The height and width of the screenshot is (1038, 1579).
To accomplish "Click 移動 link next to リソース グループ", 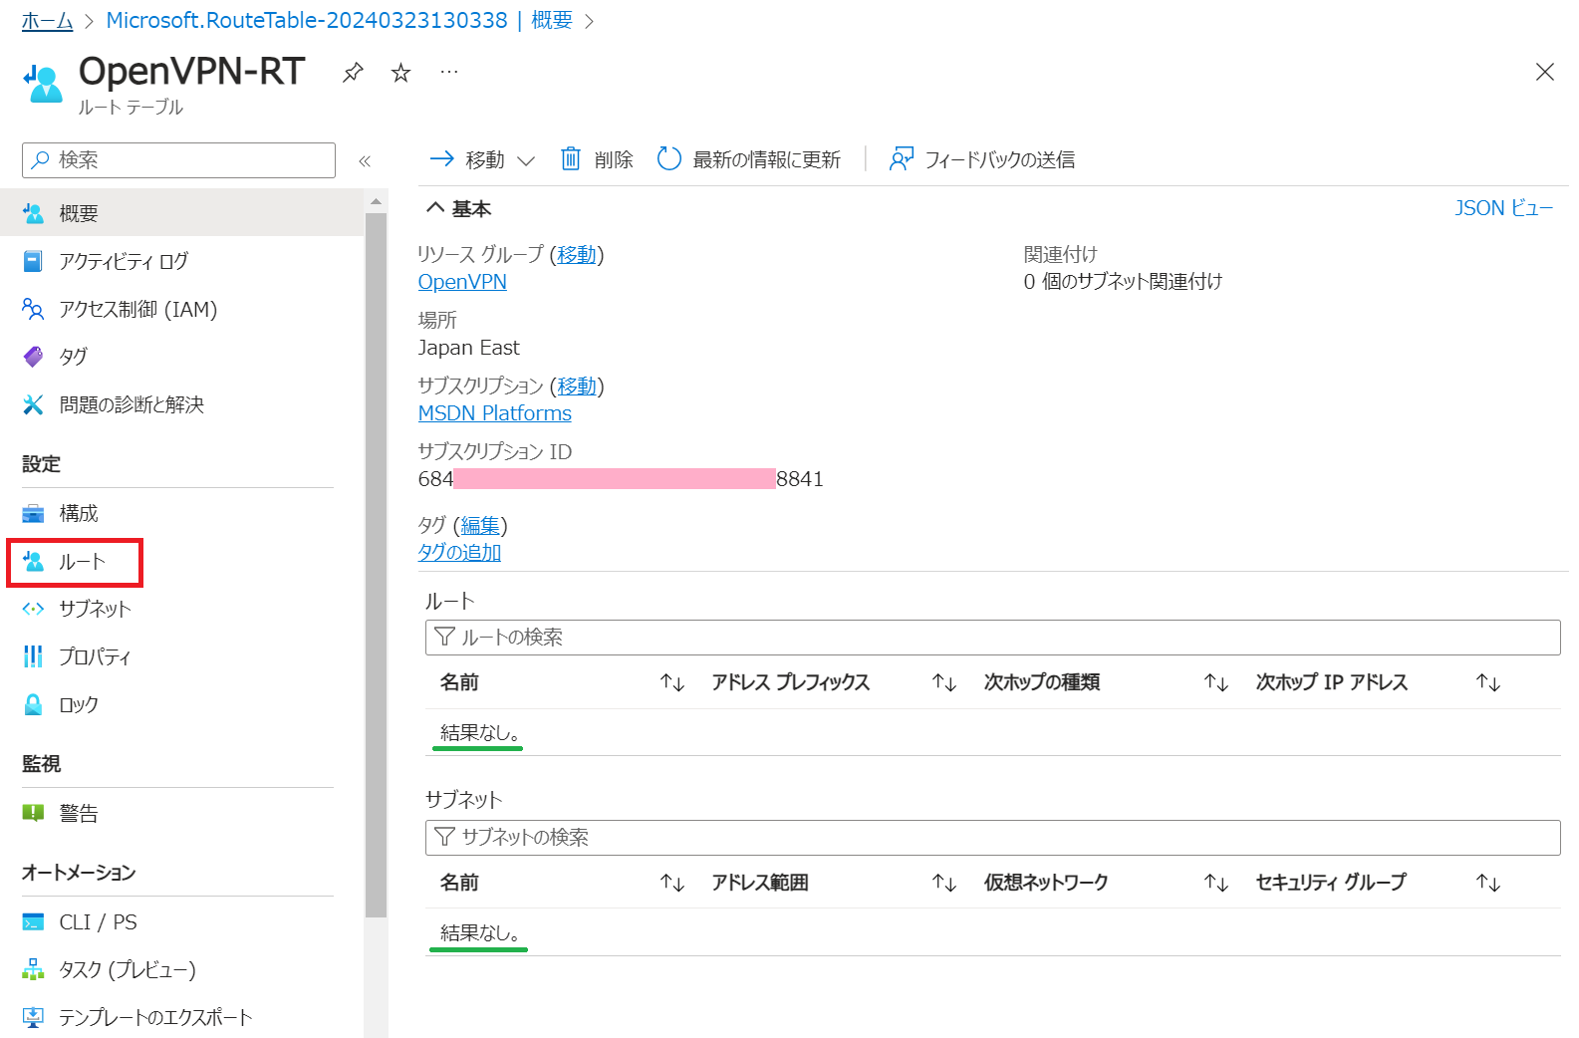I will [x=577, y=255].
